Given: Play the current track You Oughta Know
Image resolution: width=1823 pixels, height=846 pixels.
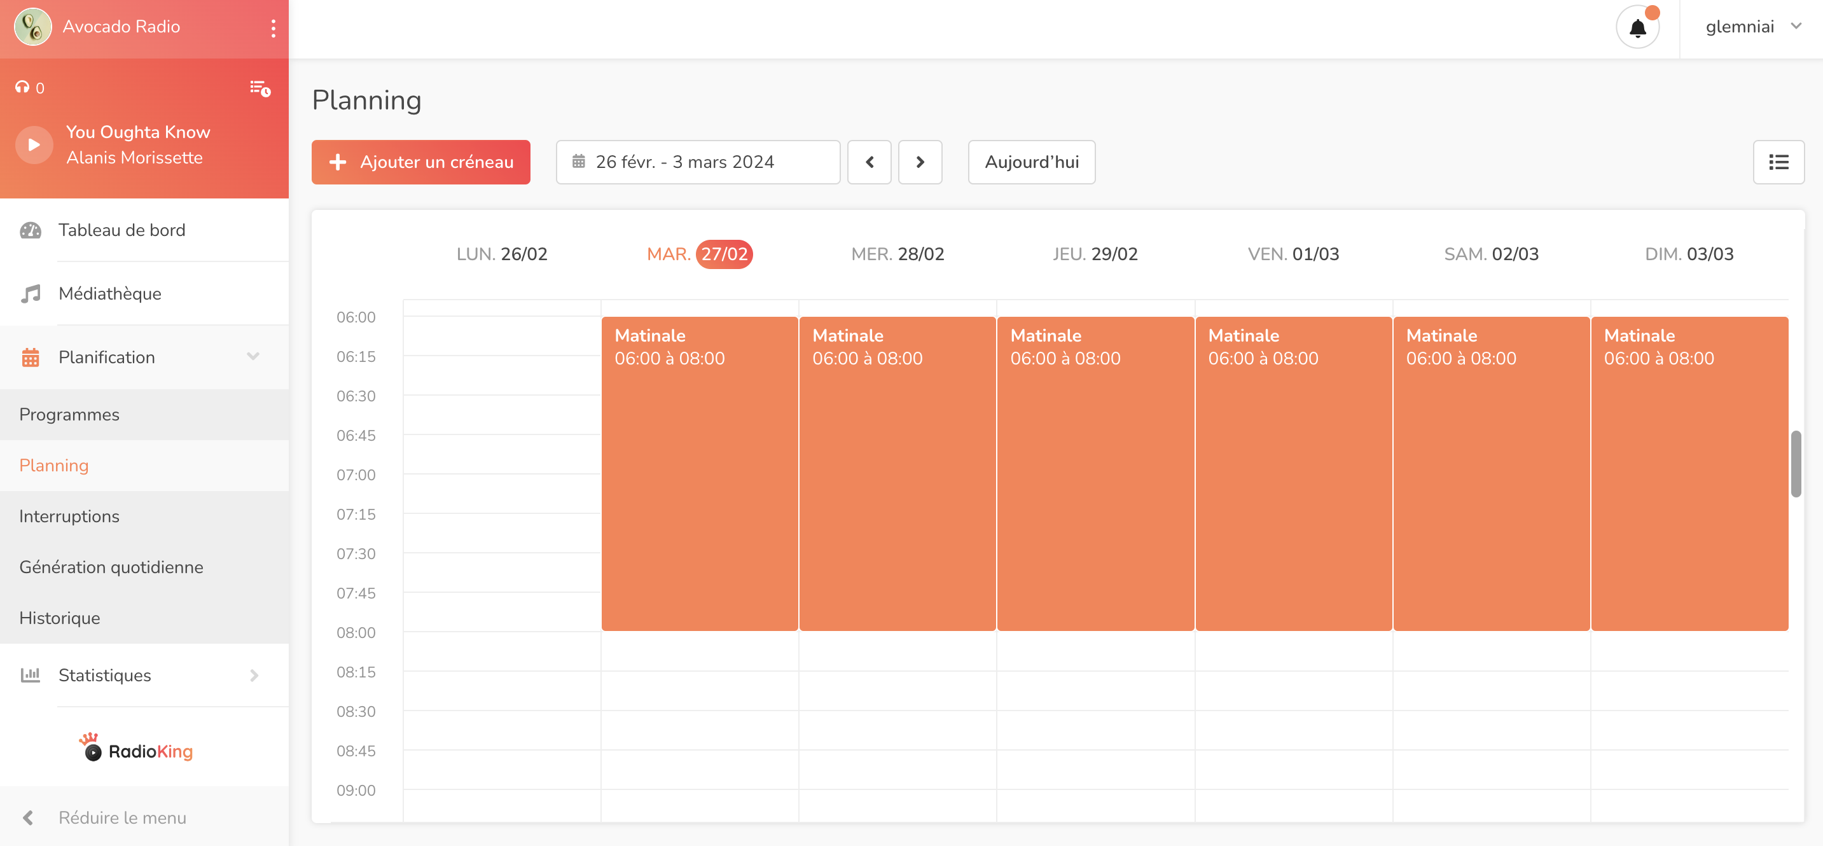Looking at the screenshot, I should point(33,144).
